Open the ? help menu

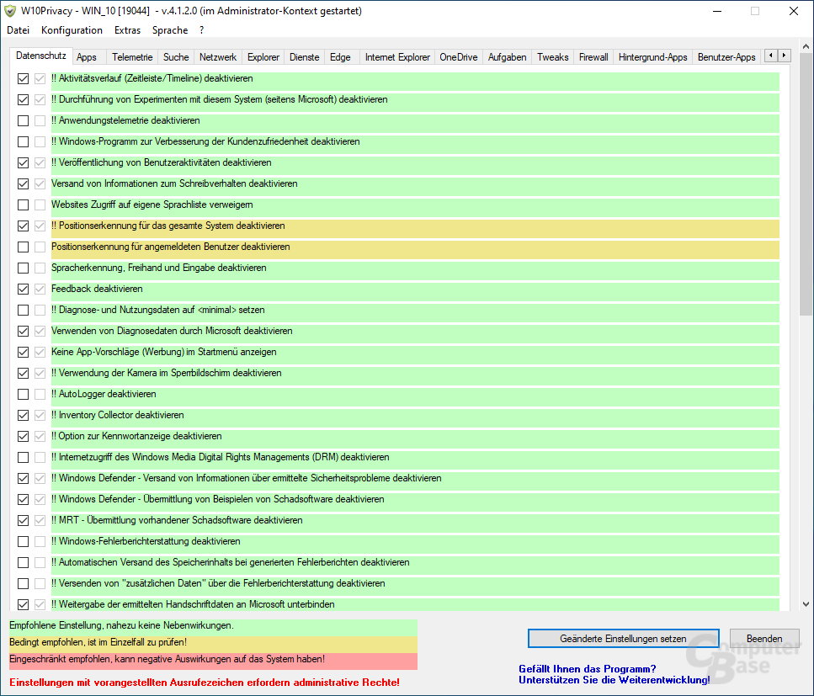(201, 30)
